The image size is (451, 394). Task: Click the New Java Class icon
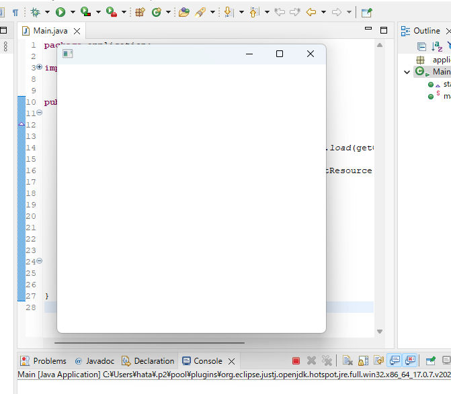click(x=157, y=12)
